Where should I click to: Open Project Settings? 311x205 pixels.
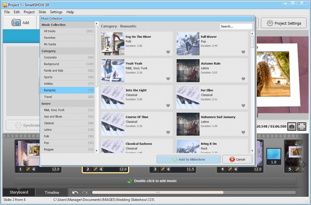pos(284,23)
